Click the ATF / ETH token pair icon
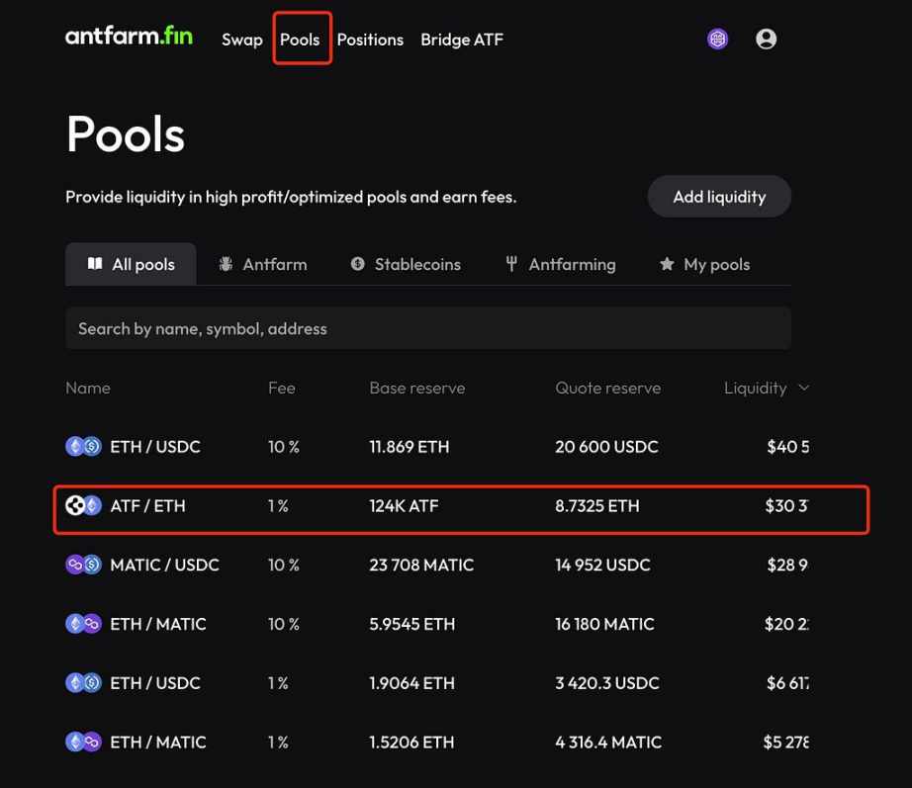 (83, 506)
